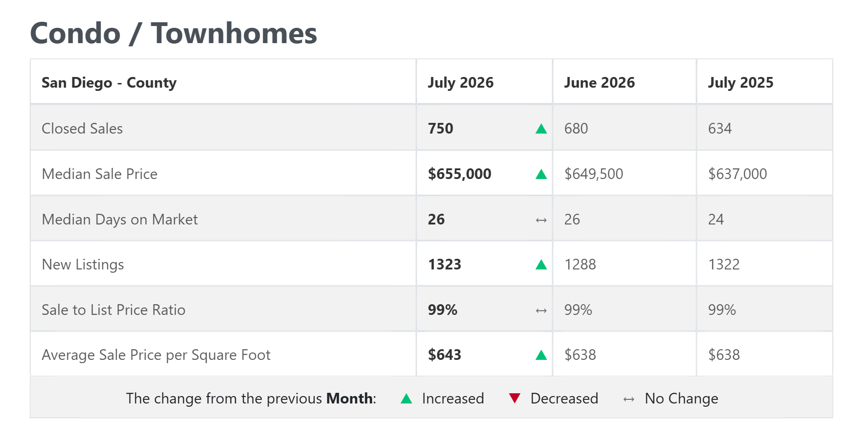Viewport: 863px width, 448px height.
Task: Click the No Change legend arrow icon
Action: tap(629, 399)
